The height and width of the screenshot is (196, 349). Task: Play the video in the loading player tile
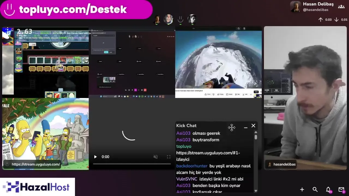point(95,157)
